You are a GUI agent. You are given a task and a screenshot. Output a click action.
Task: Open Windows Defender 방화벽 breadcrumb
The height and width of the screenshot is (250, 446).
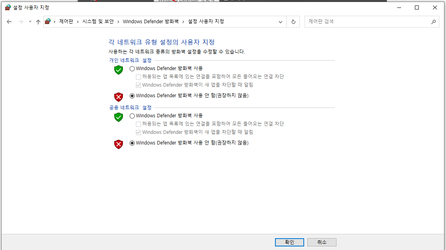[151, 21]
